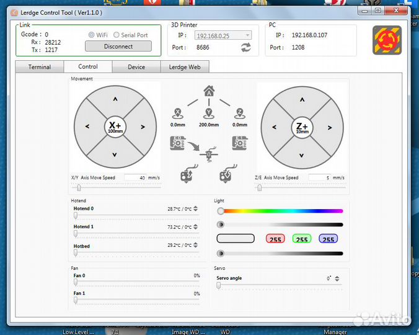Image resolution: width=419 pixels, height=335 pixels.
Task: Click the Hotend 0 temperature slider
Action: (x=136, y=215)
